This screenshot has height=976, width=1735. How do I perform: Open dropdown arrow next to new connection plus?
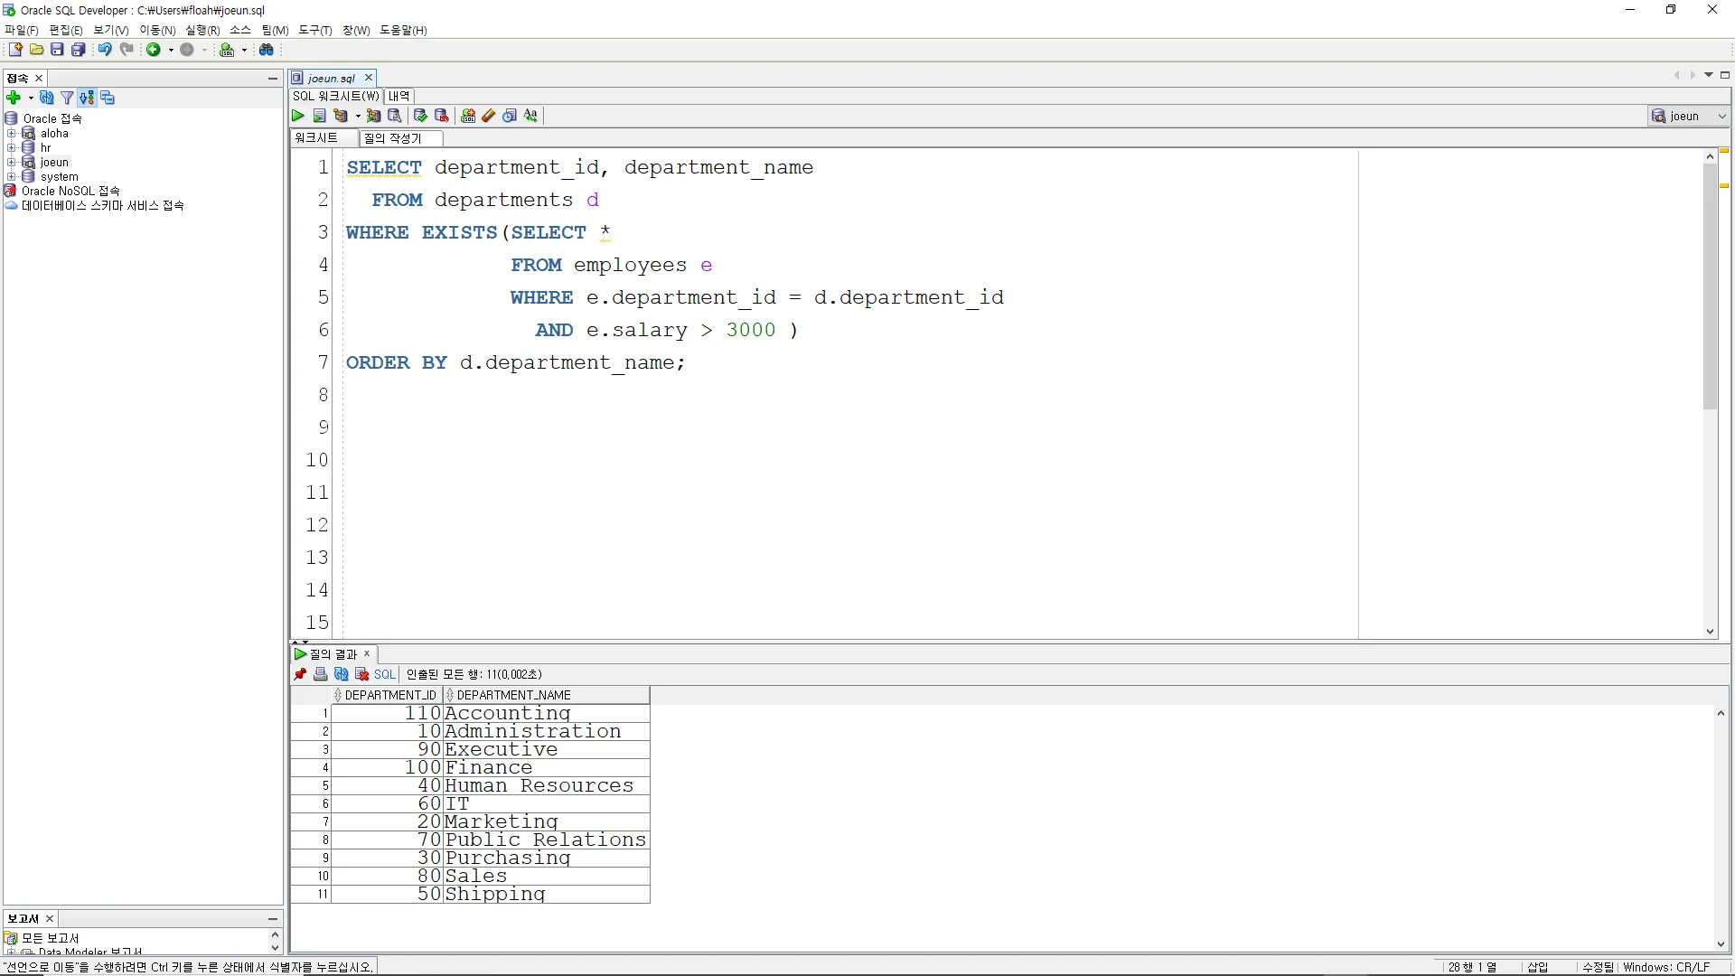tap(31, 98)
